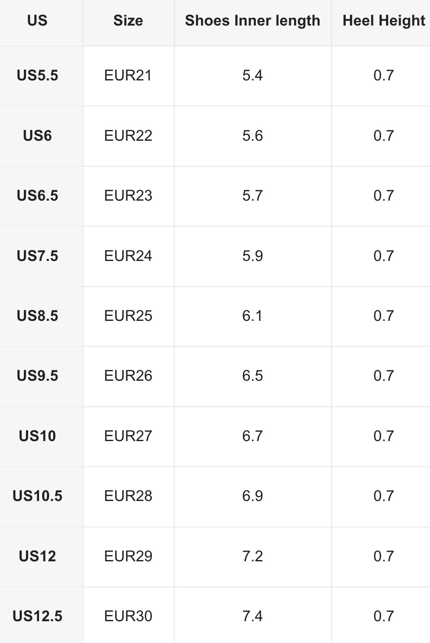Screen dimensions: 430x643
Task: Click the Size column header
Action: click(x=128, y=21)
